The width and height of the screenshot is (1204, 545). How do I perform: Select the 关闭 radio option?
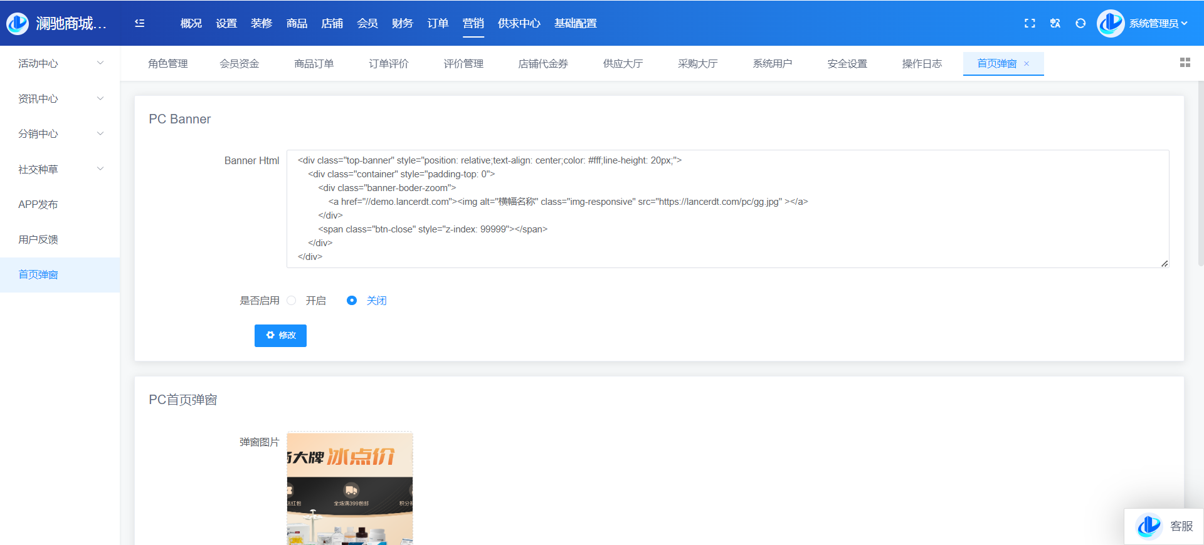coord(352,301)
